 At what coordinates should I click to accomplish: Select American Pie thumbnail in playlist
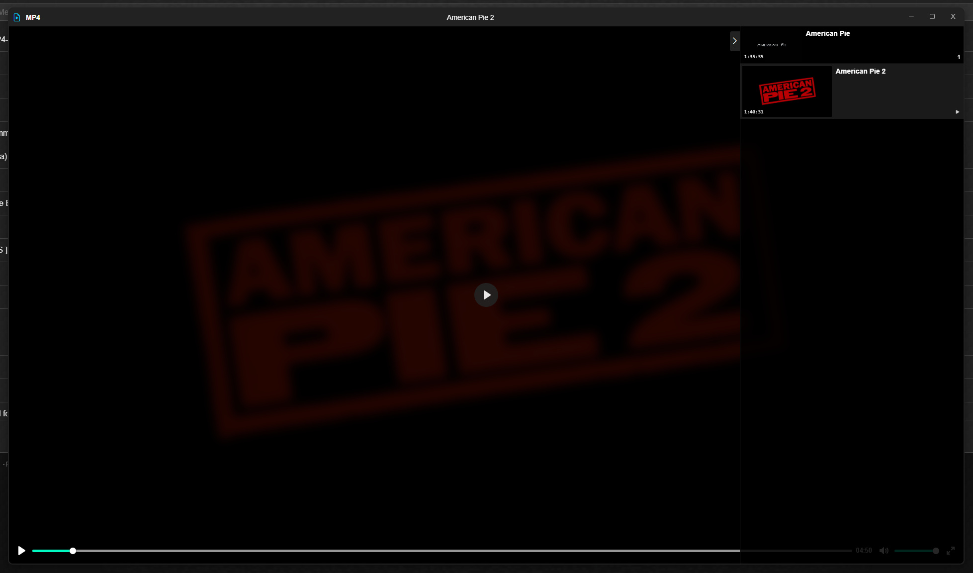[x=772, y=45]
